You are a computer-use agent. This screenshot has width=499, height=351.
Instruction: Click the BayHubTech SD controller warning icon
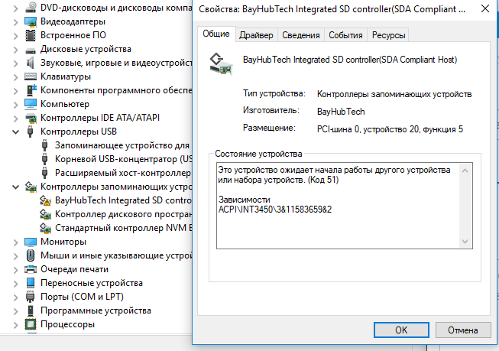[x=46, y=200]
